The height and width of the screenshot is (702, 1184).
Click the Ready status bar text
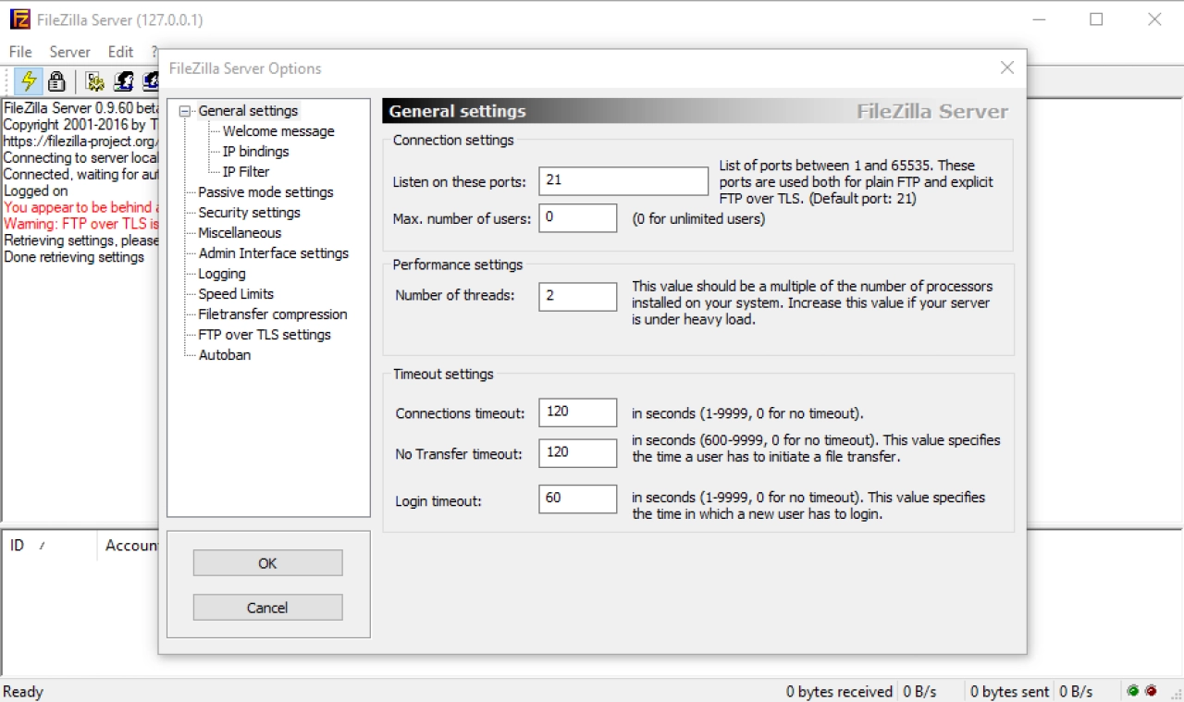pos(23,692)
